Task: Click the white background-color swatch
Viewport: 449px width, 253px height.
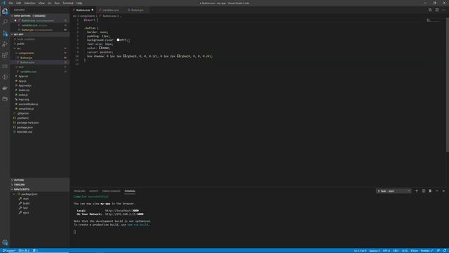Action: pyautogui.click(x=118, y=40)
